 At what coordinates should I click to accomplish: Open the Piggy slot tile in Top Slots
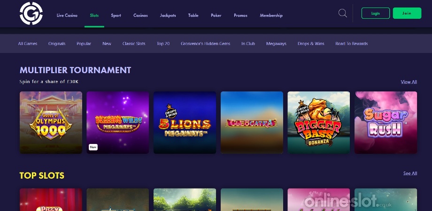pos(51,200)
